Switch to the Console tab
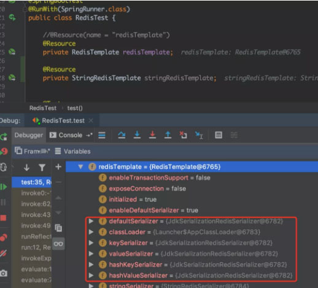Image resolution: width=318 pixels, height=288 pixels. [66, 135]
